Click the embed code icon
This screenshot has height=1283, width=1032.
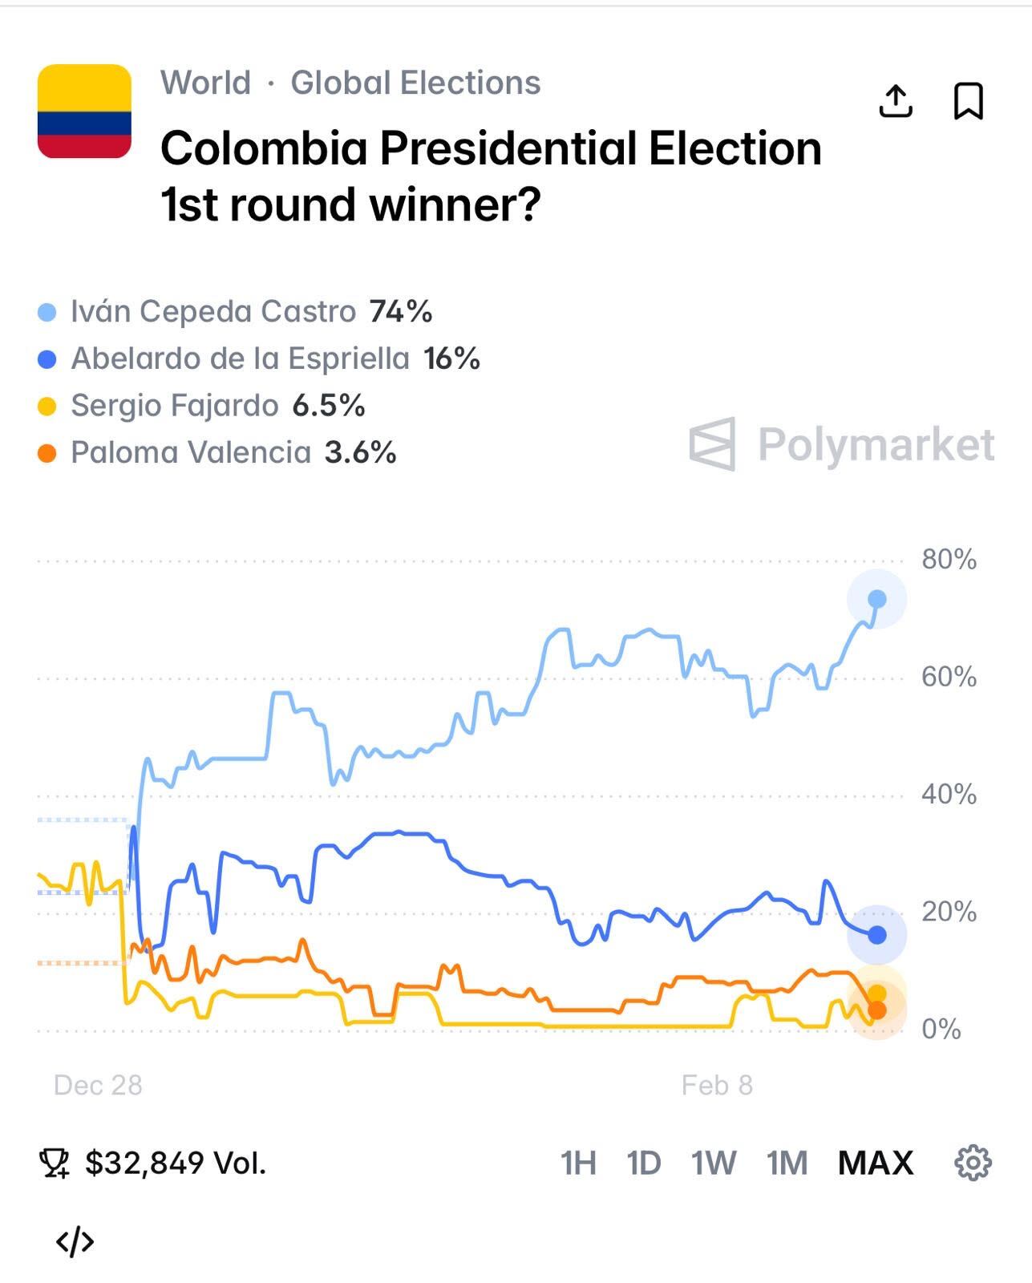[75, 1241]
